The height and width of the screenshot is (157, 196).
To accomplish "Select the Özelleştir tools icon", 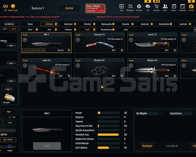I will point(130,6).
